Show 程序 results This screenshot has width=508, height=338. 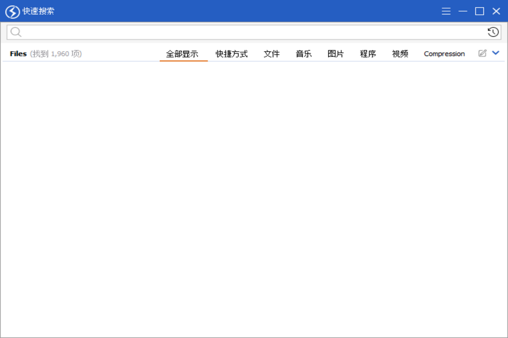tap(367, 54)
